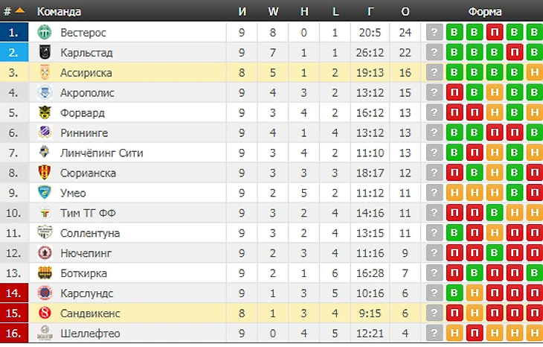Click the Команда column header

[x=60, y=12]
